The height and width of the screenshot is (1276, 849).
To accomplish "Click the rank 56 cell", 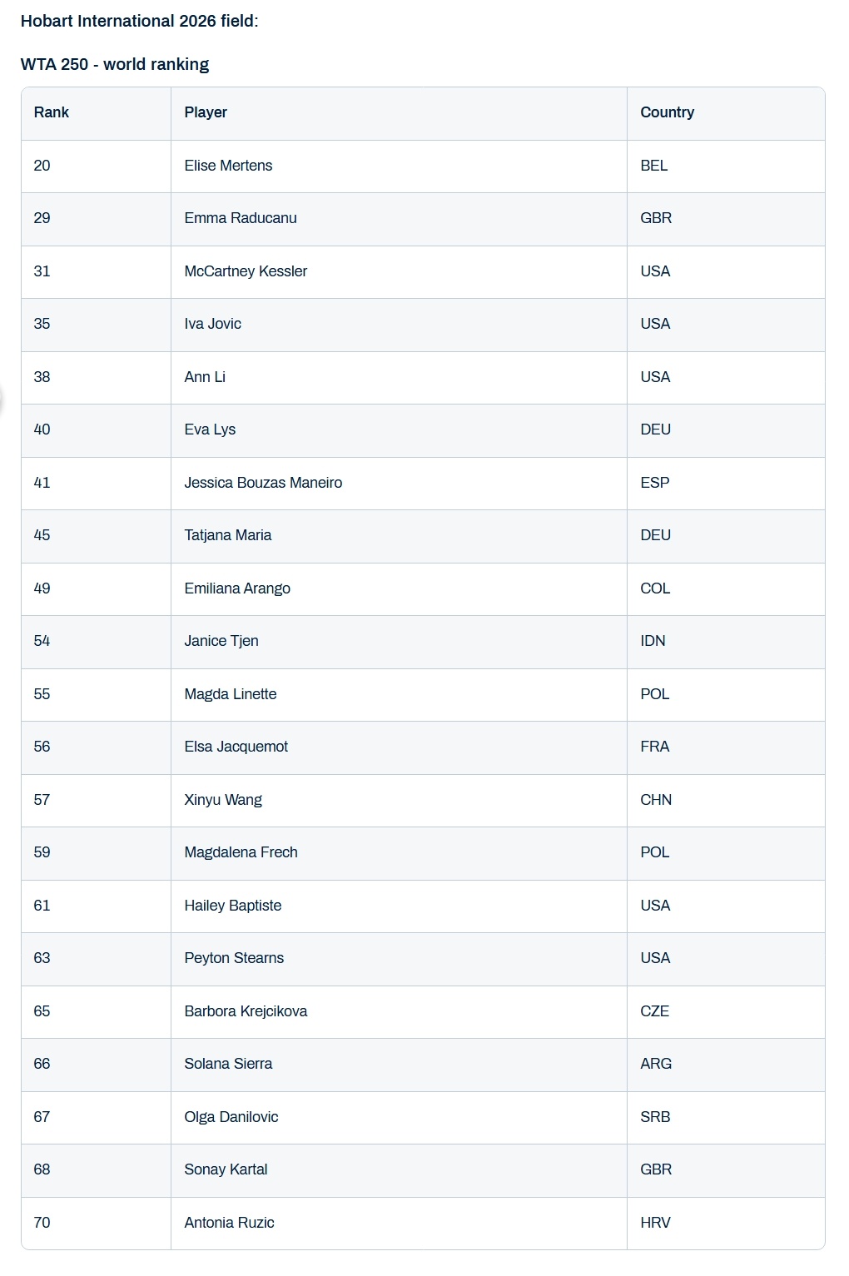I will tap(42, 747).
